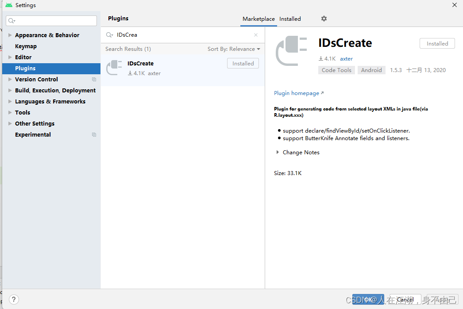Focus the plugin search field containing IDsCrea
Screen dimensions: 463x309
[x=182, y=35]
